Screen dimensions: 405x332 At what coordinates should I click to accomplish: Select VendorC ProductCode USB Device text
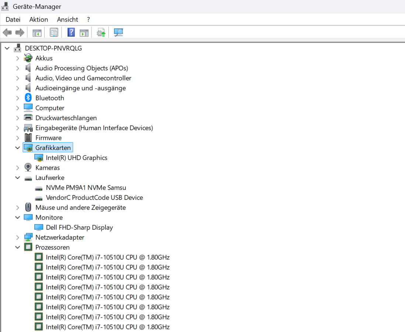pos(94,198)
